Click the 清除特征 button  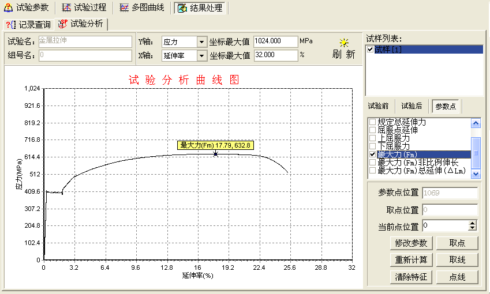(x=411, y=277)
